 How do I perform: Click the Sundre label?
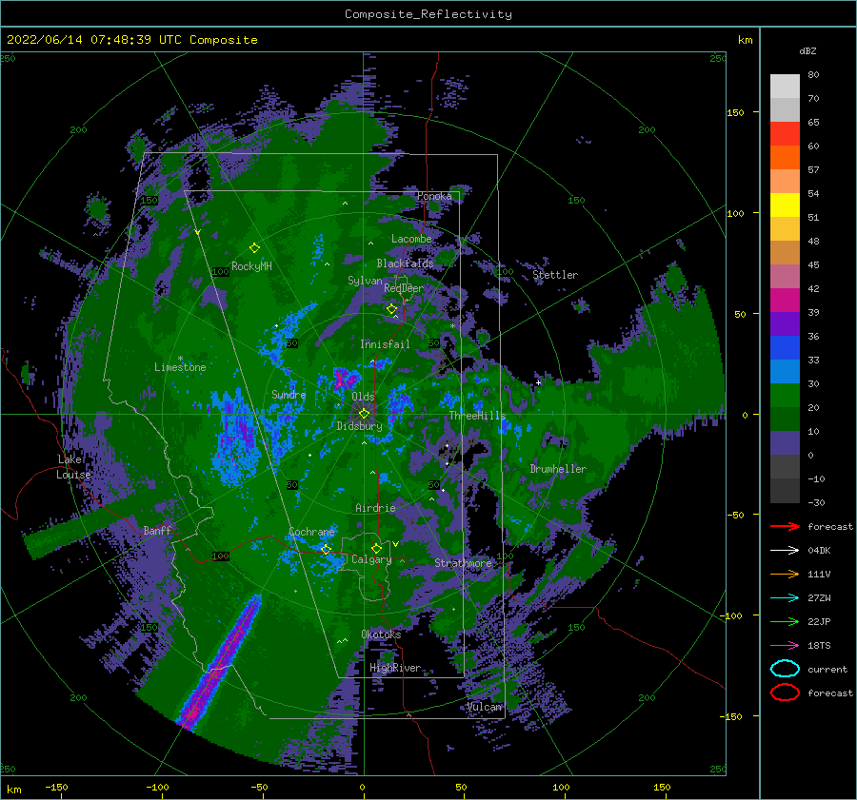(x=289, y=395)
